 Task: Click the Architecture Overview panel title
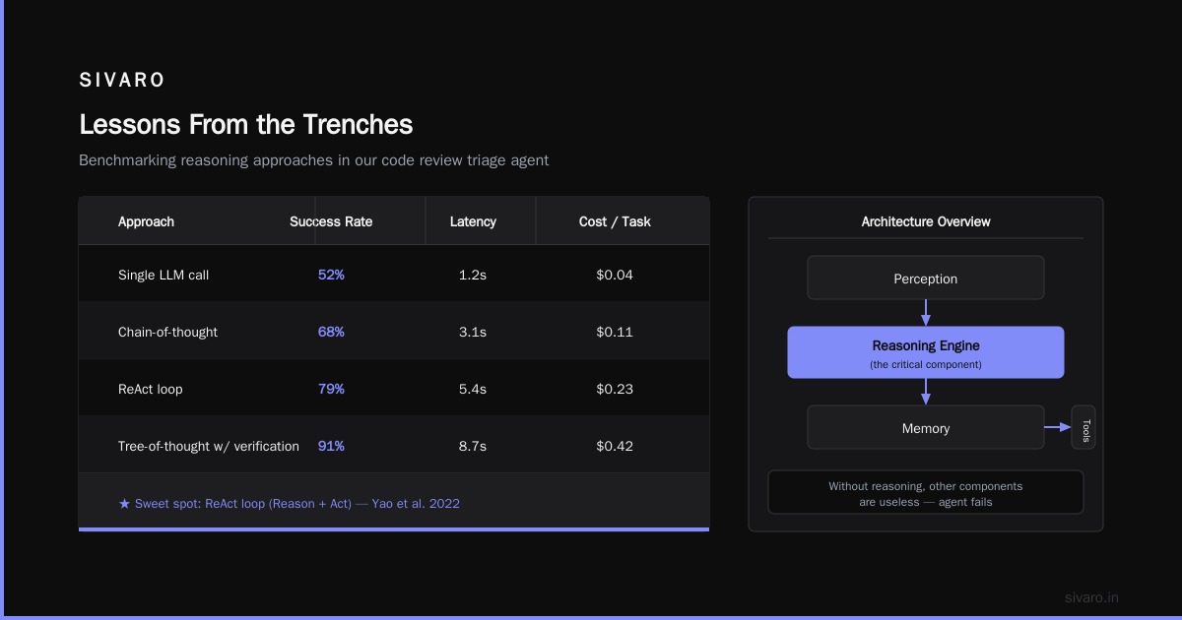[926, 221]
